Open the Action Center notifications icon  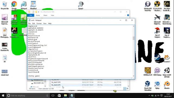[x=161, y=96]
